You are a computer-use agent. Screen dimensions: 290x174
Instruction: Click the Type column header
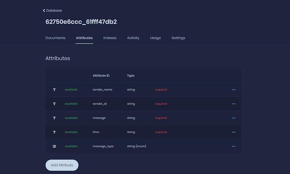[x=130, y=76]
